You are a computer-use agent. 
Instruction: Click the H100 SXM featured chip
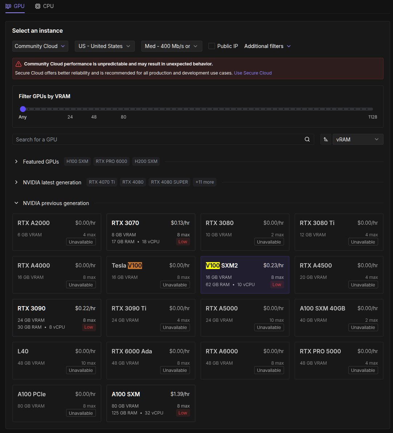[77, 161]
